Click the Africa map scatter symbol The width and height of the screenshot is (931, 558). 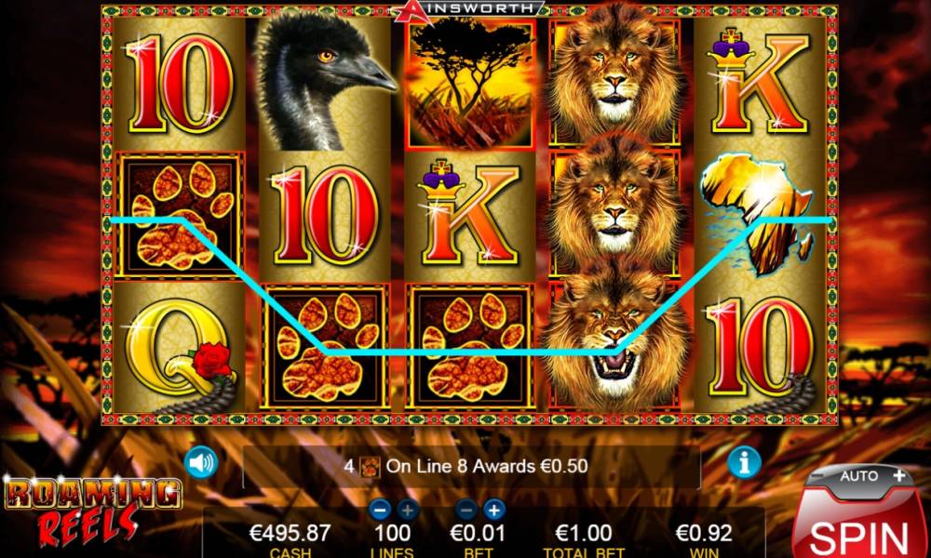click(x=757, y=214)
